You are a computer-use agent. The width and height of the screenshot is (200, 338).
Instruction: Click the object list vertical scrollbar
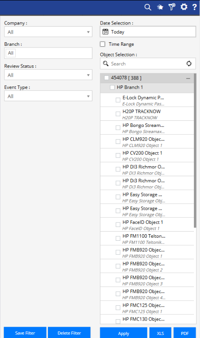click(195, 150)
